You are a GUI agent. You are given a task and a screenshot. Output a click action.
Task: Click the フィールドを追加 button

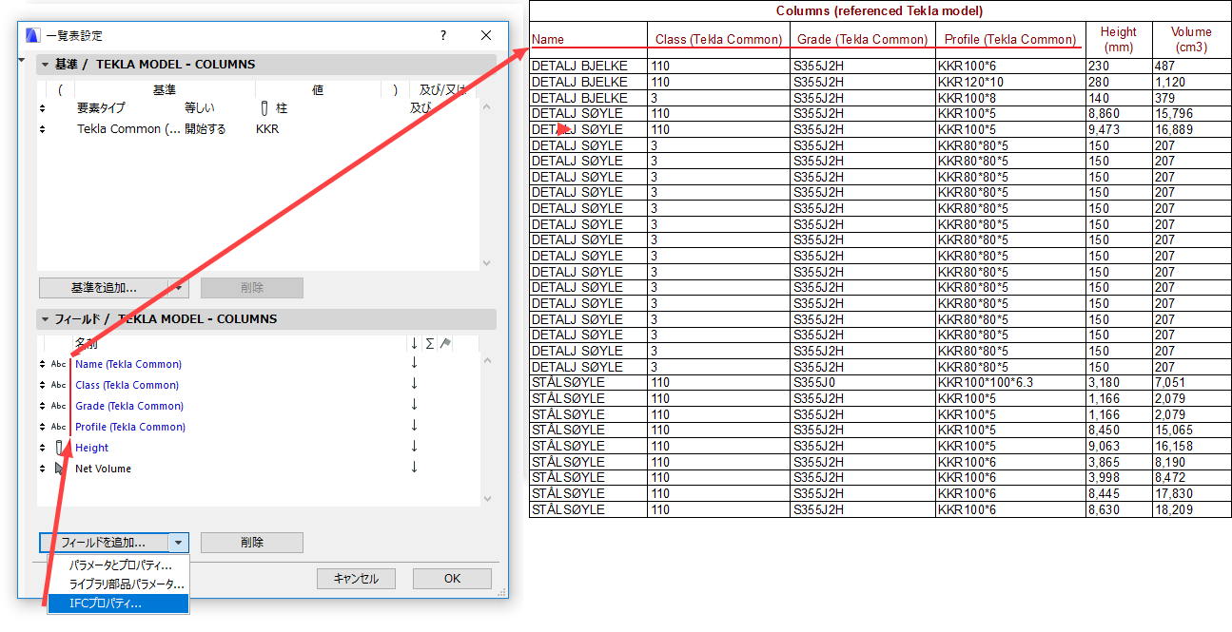point(104,543)
